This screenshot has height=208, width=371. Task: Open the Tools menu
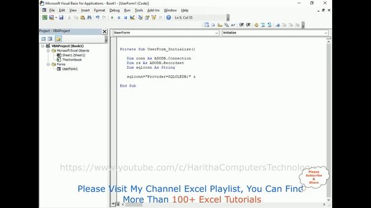139,10
